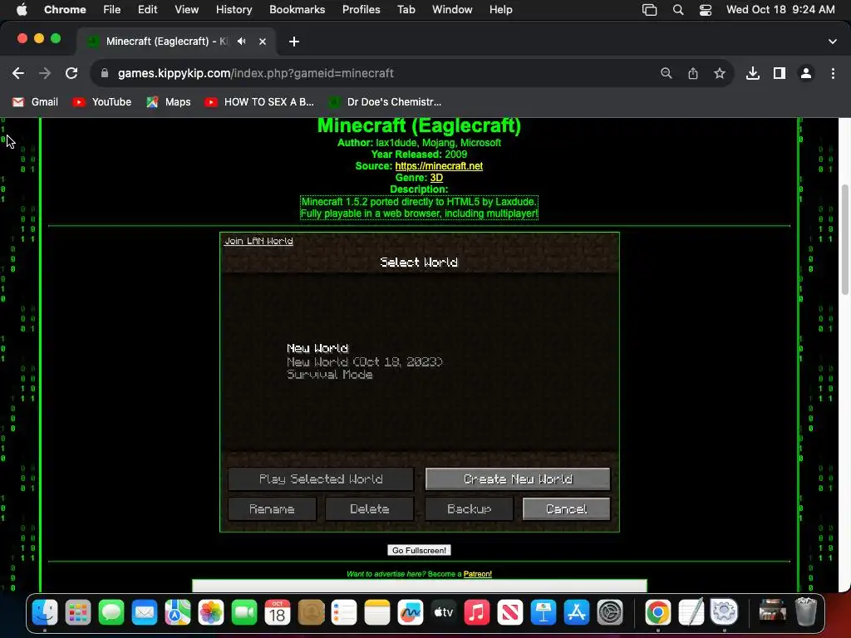
Task: Click the Delete world button
Action: [x=370, y=509]
